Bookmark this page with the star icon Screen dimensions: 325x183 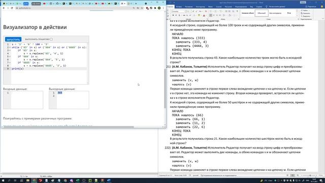coord(142,8)
